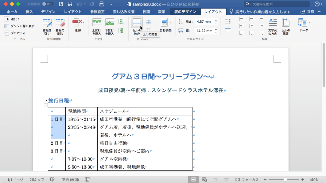Click the save icon in title bar
Screen dimensions: 326x183
(x=70, y=4)
